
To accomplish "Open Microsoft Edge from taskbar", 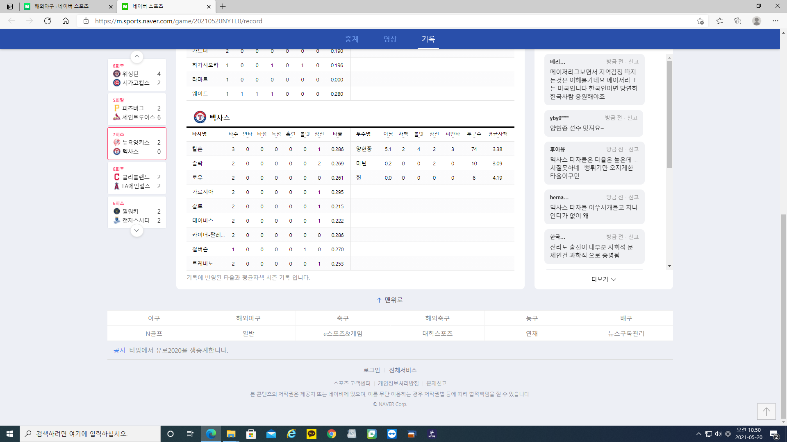I will (211, 434).
